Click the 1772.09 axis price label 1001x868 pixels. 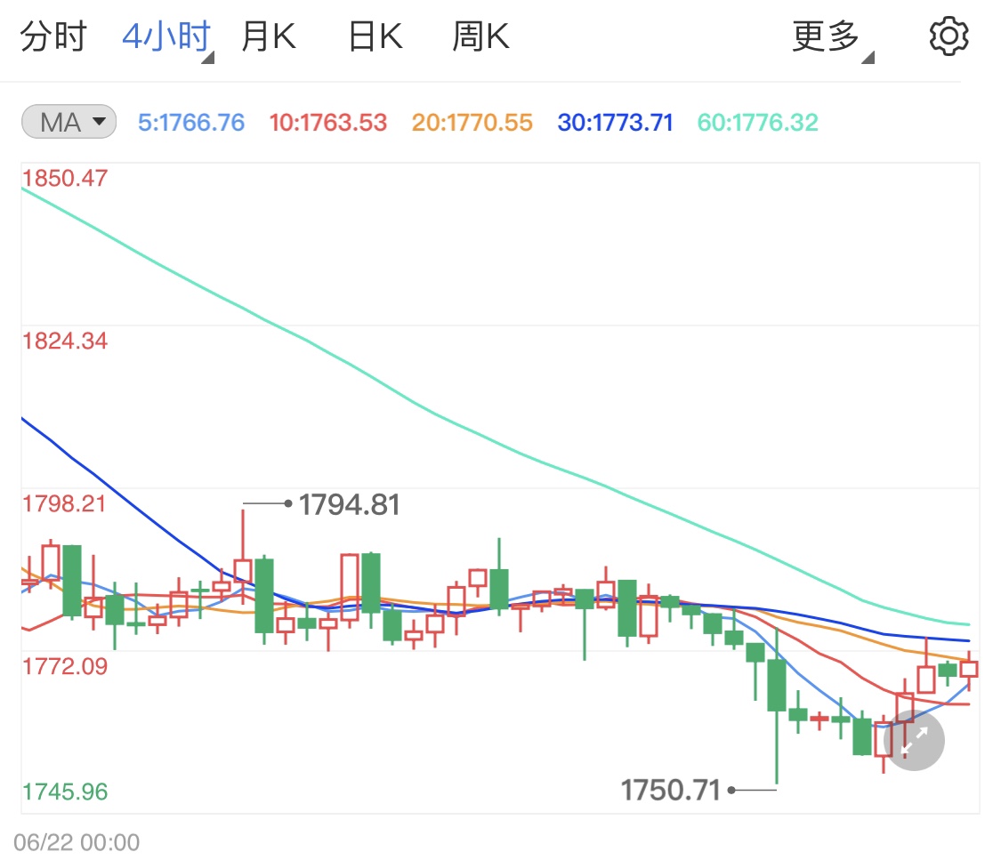[x=64, y=666]
